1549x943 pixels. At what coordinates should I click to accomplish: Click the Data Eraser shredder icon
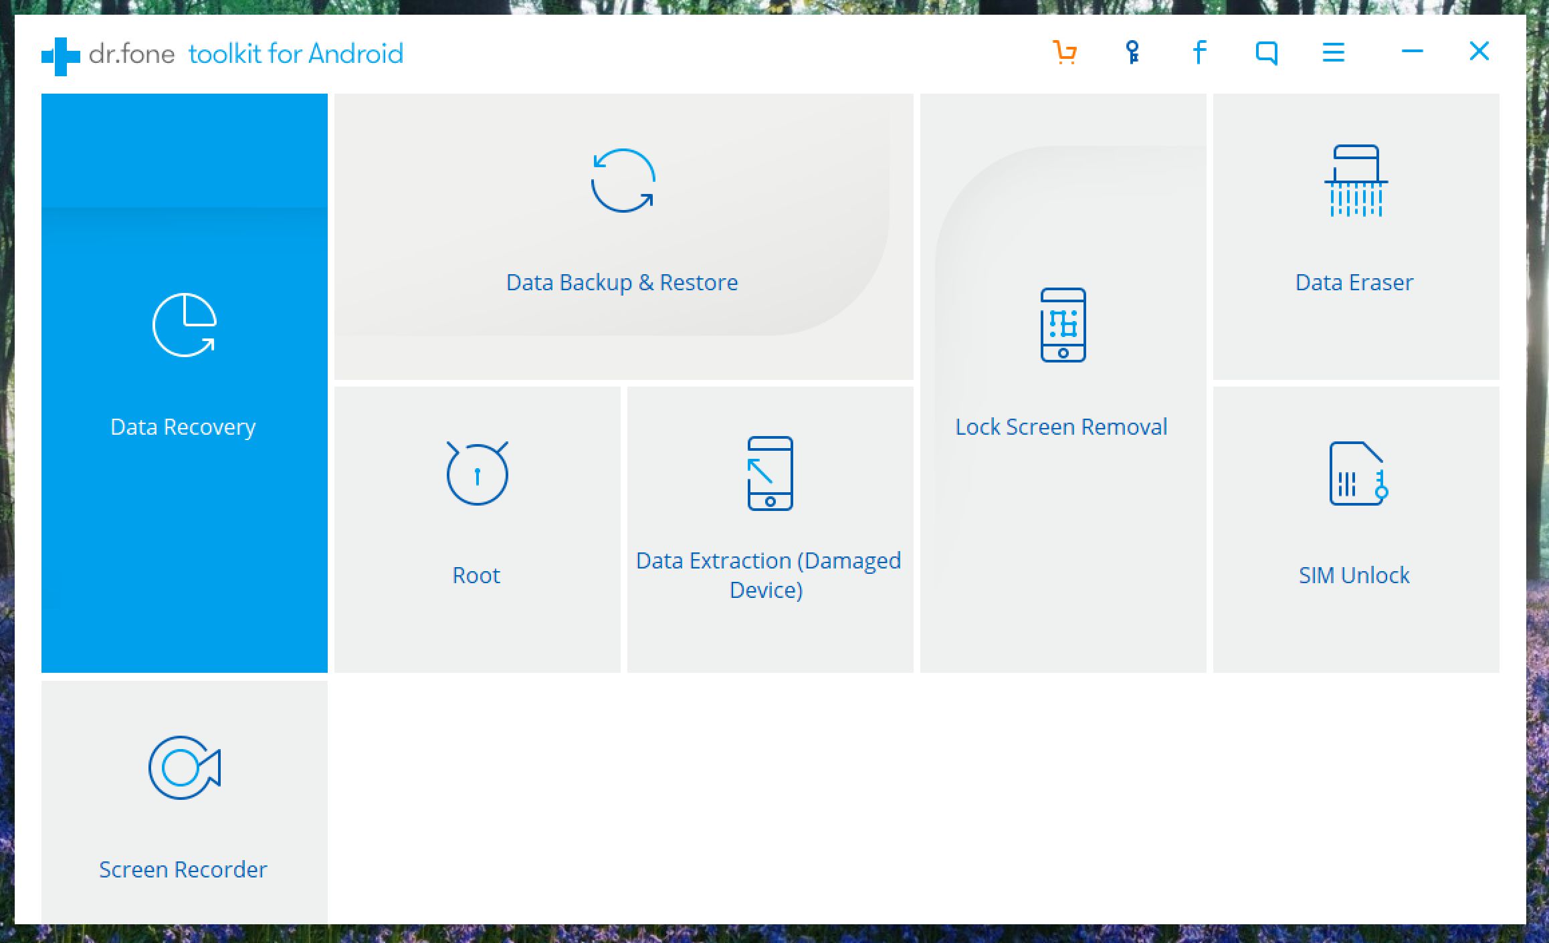pos(1356,181)
